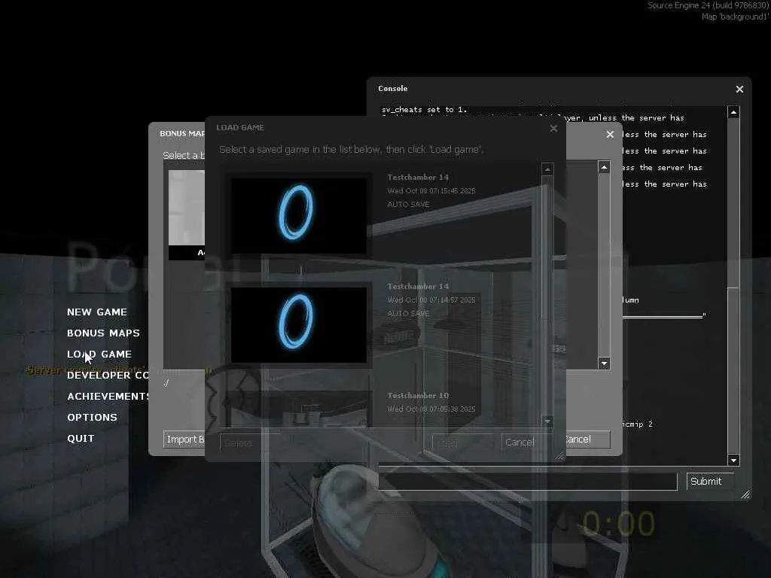Screen dimensions: 771x578
Task: Close the Bonus Maps dialog
Action: click(x=610, y=134)
